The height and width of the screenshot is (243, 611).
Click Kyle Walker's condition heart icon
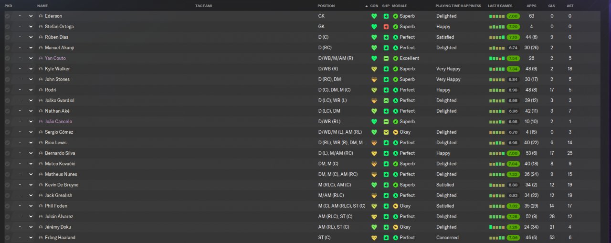point(374,69)
